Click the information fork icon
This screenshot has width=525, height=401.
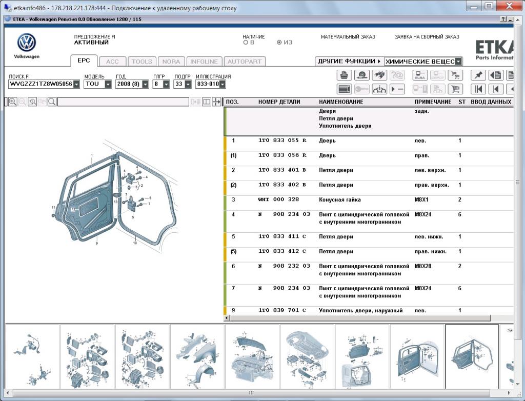click(x=379, y=89)
